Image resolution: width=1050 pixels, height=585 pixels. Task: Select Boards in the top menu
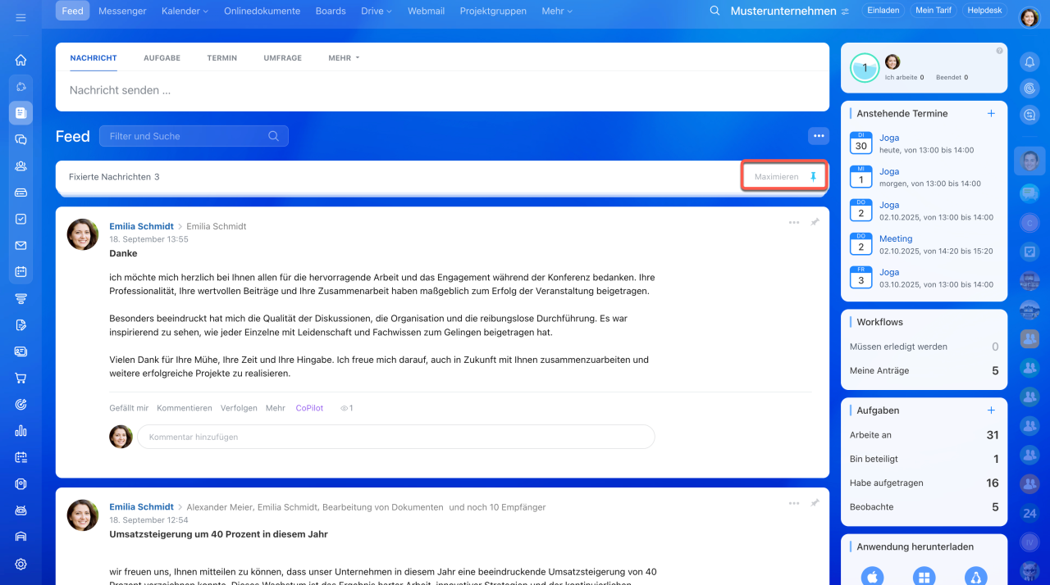pos(330,11)
